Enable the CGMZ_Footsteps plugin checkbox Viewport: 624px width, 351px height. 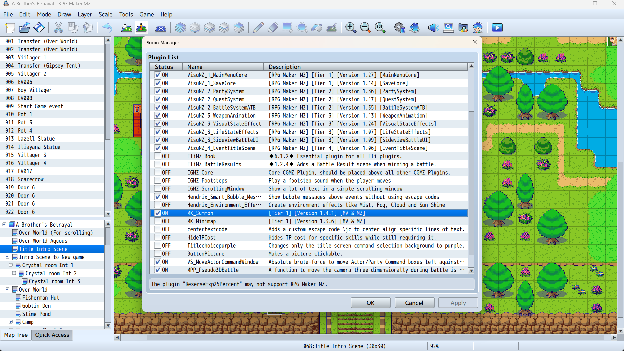point(158,180)
